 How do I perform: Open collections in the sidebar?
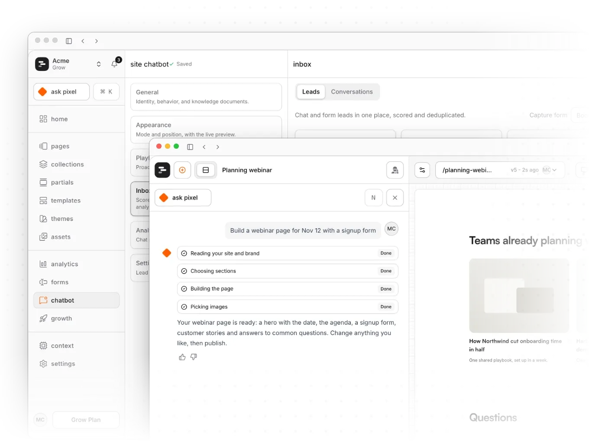coord(76,164)
